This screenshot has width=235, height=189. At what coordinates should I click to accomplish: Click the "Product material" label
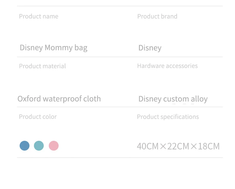(x=43, y=66)
